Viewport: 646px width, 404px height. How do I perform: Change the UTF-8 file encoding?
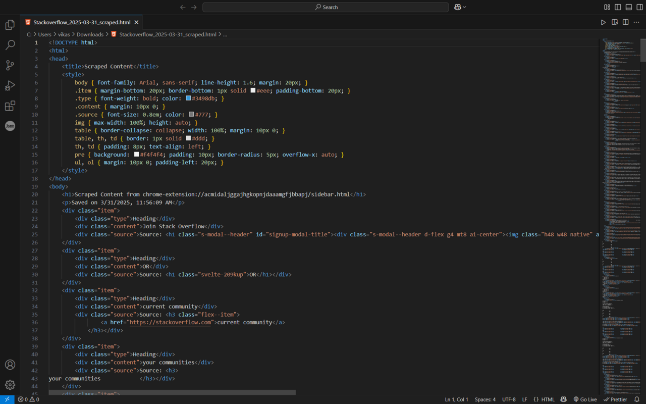tap(509, 399)
